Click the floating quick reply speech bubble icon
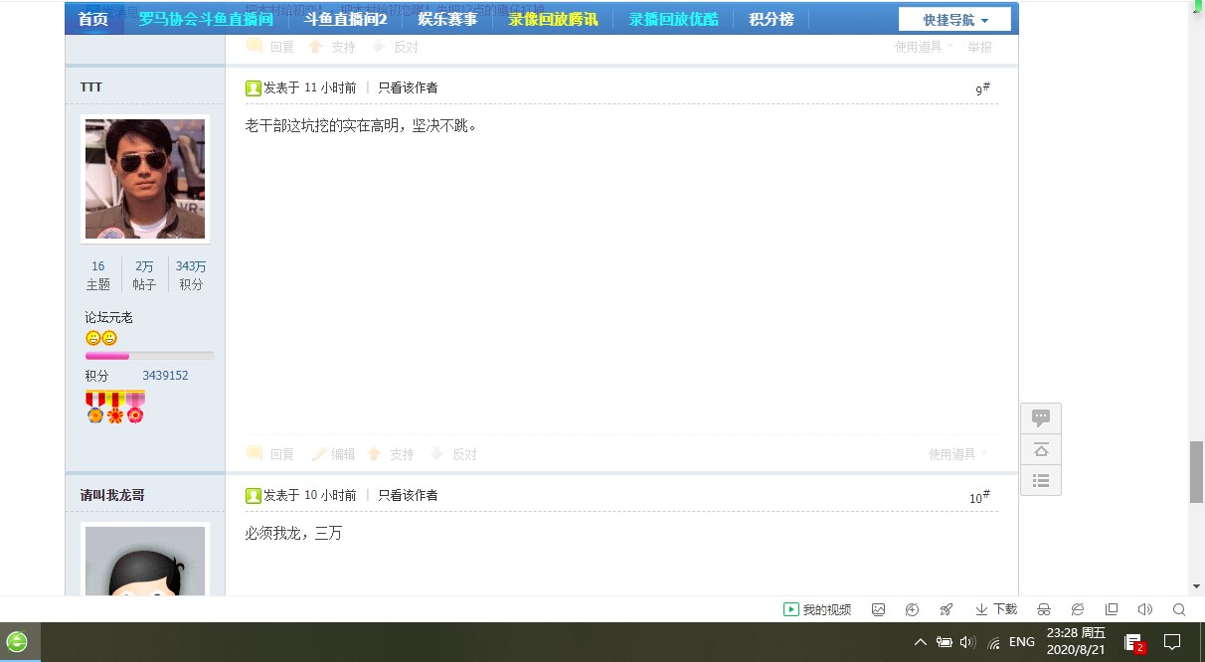Image resolution: width=1205 pixels, height=662 pixels. click(1041, 418)
